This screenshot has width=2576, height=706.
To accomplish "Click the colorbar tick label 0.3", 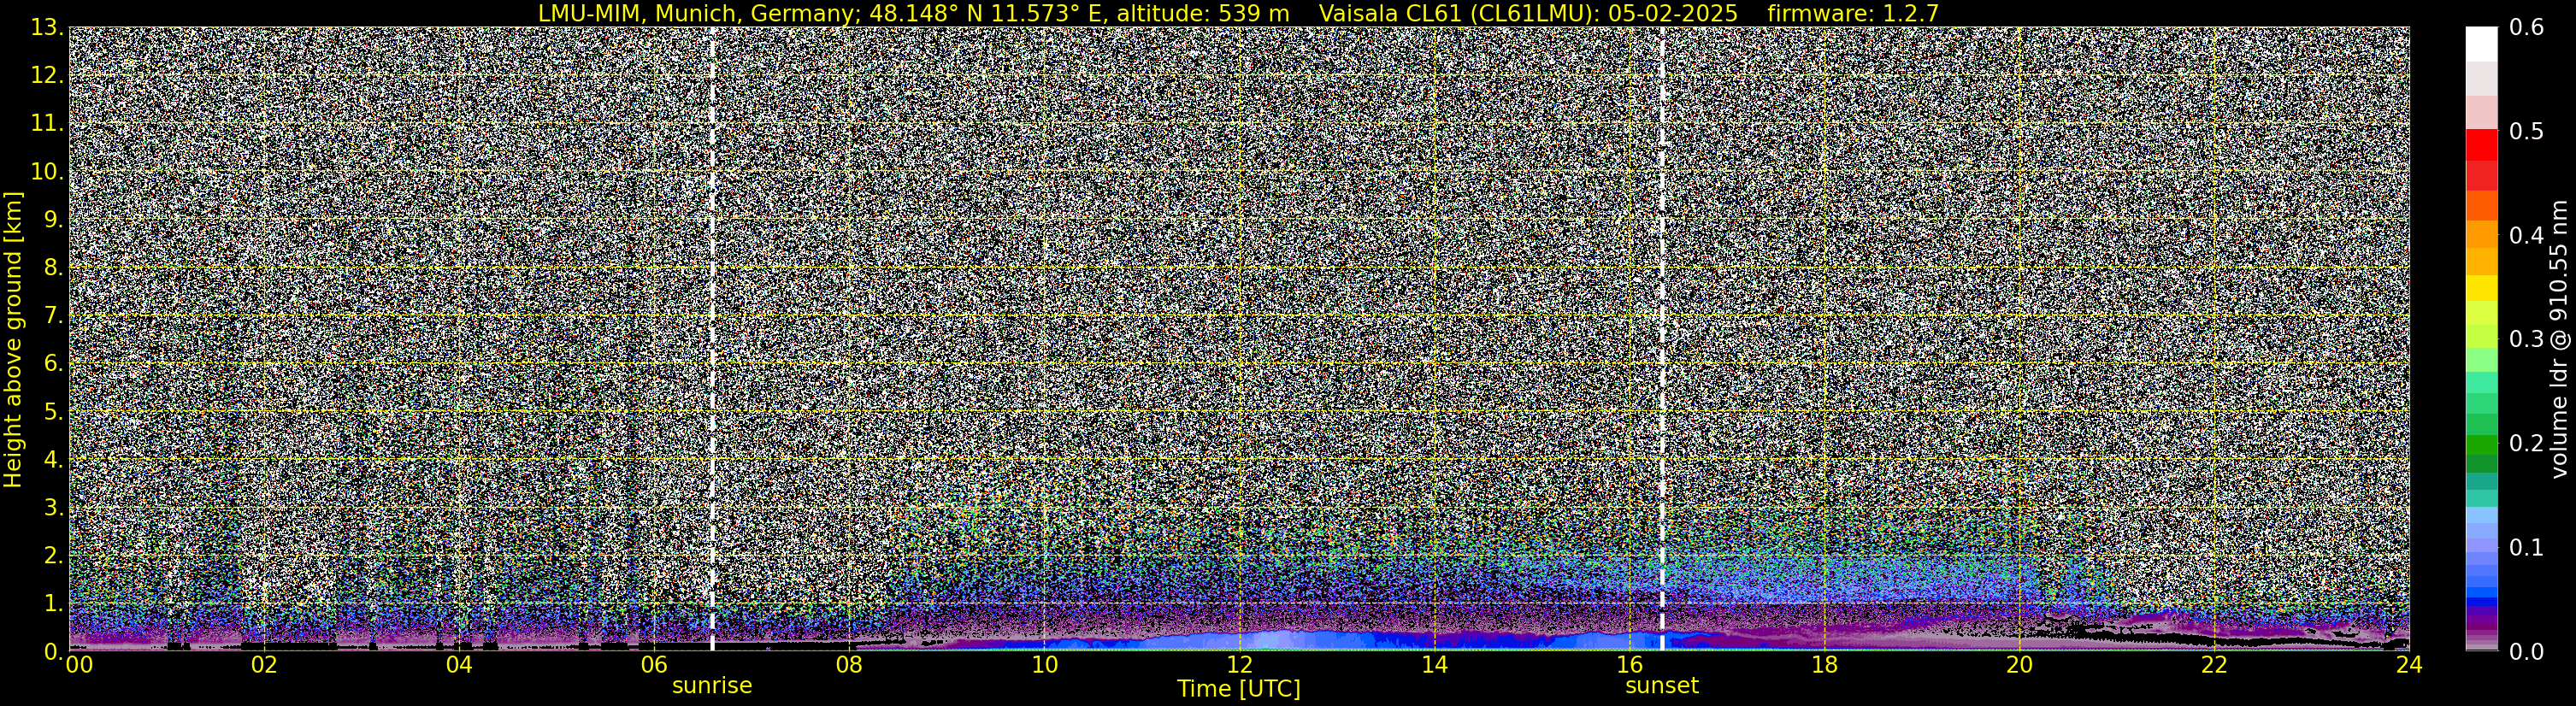I will pos(2526,339).
